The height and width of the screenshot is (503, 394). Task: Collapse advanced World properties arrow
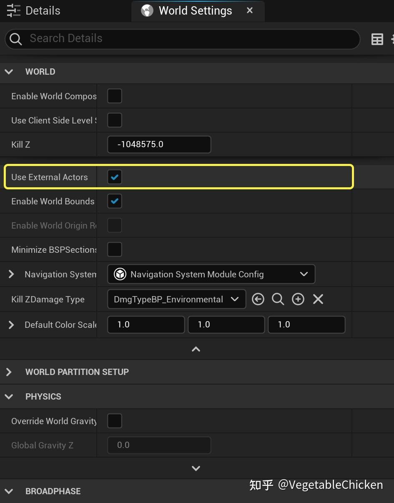(x=196, y=350)
